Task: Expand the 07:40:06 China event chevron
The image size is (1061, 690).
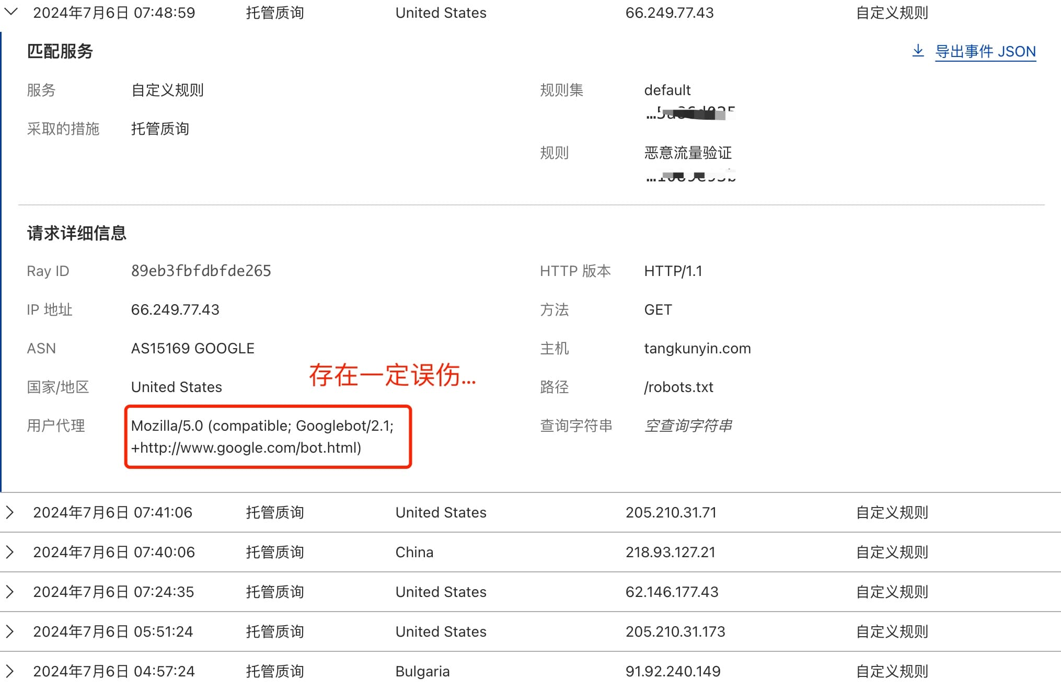Action: pyautogui.click(x=10, y=552)
